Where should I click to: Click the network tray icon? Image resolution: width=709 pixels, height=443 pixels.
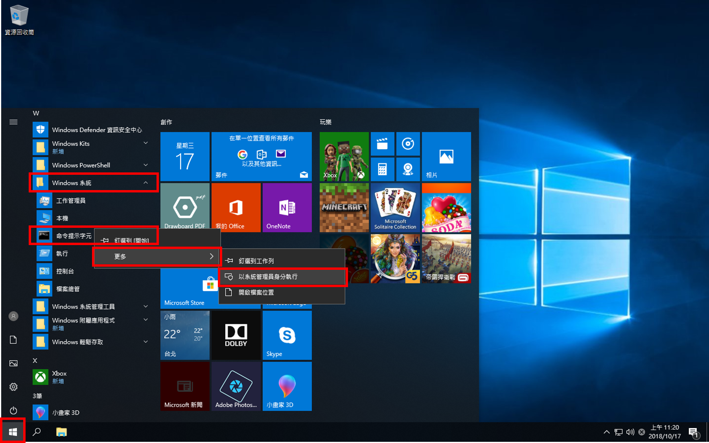click(618, 432)
